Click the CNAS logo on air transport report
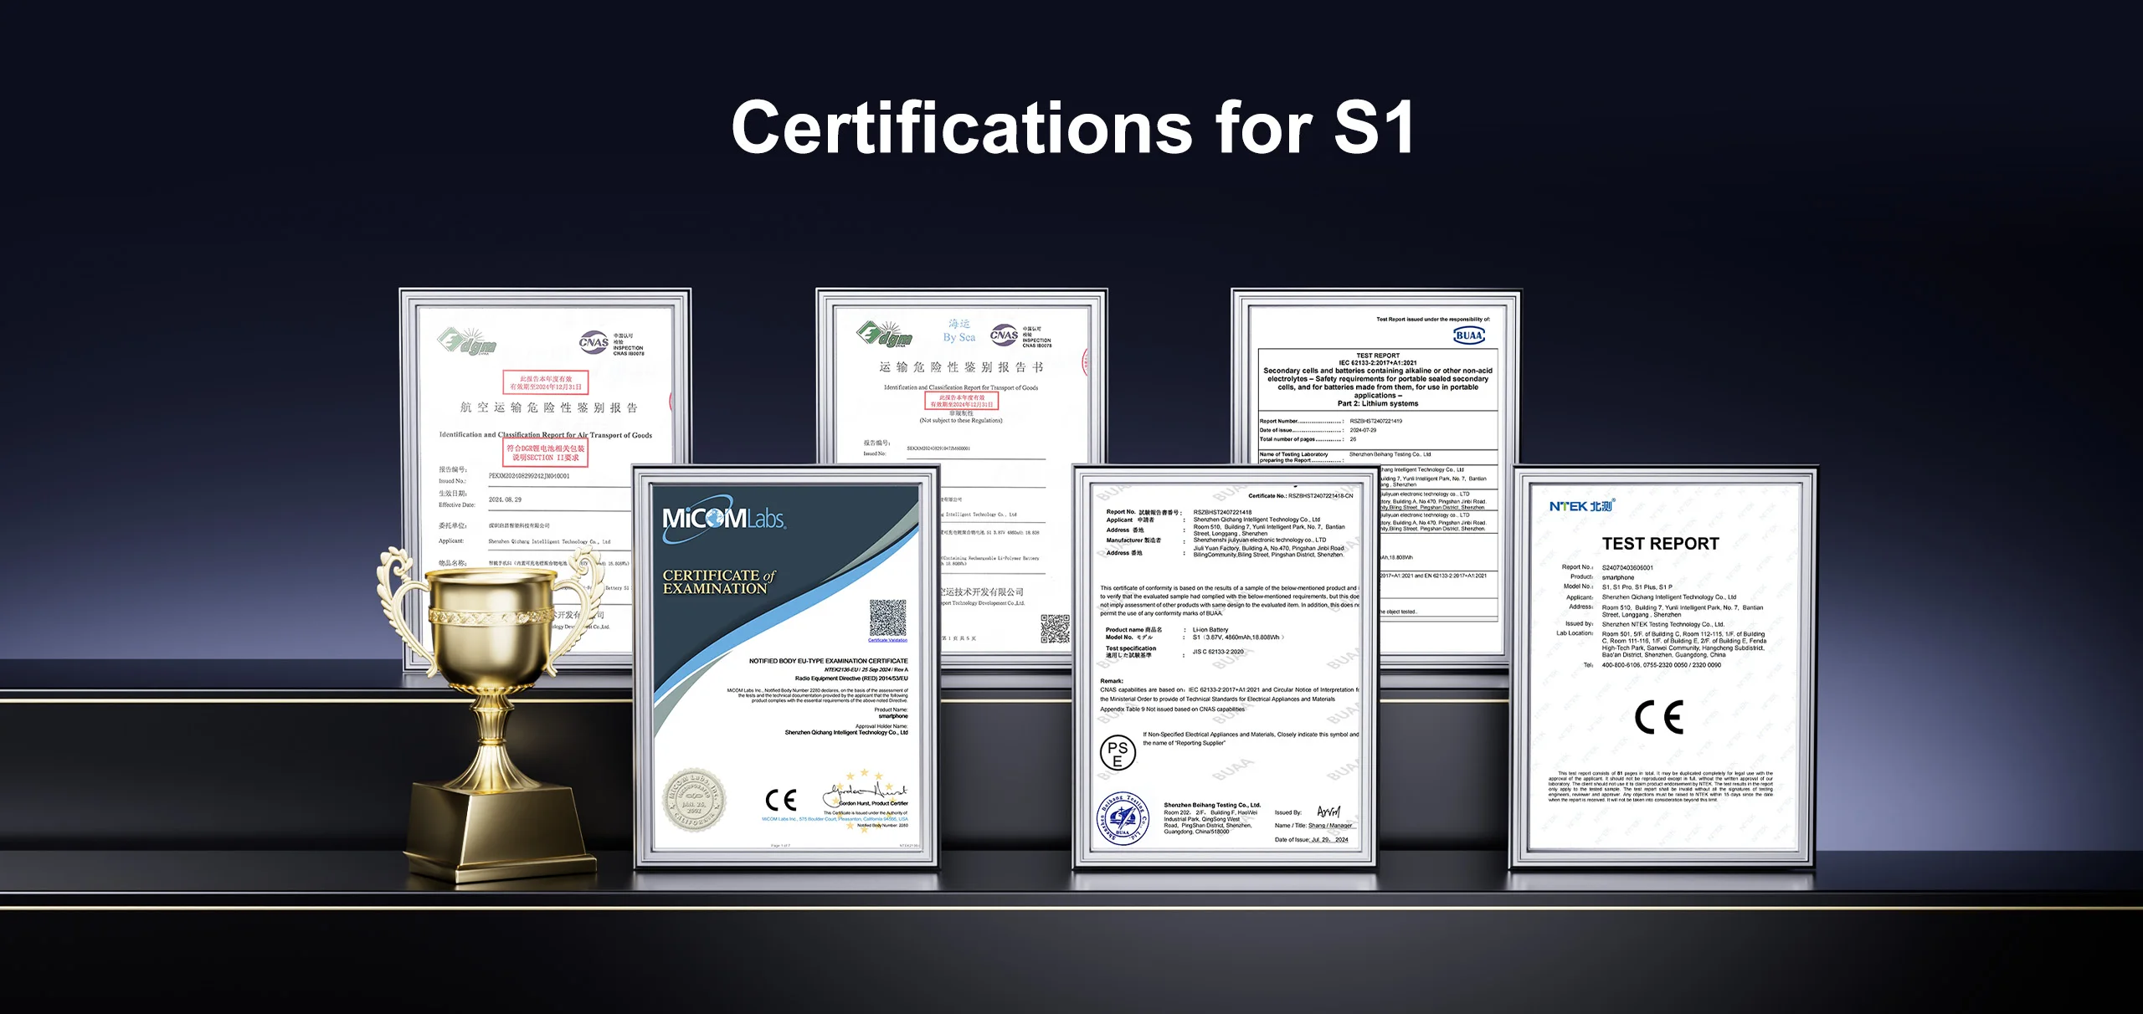This screenshot has width=2143, height=1014. (594, 341)
